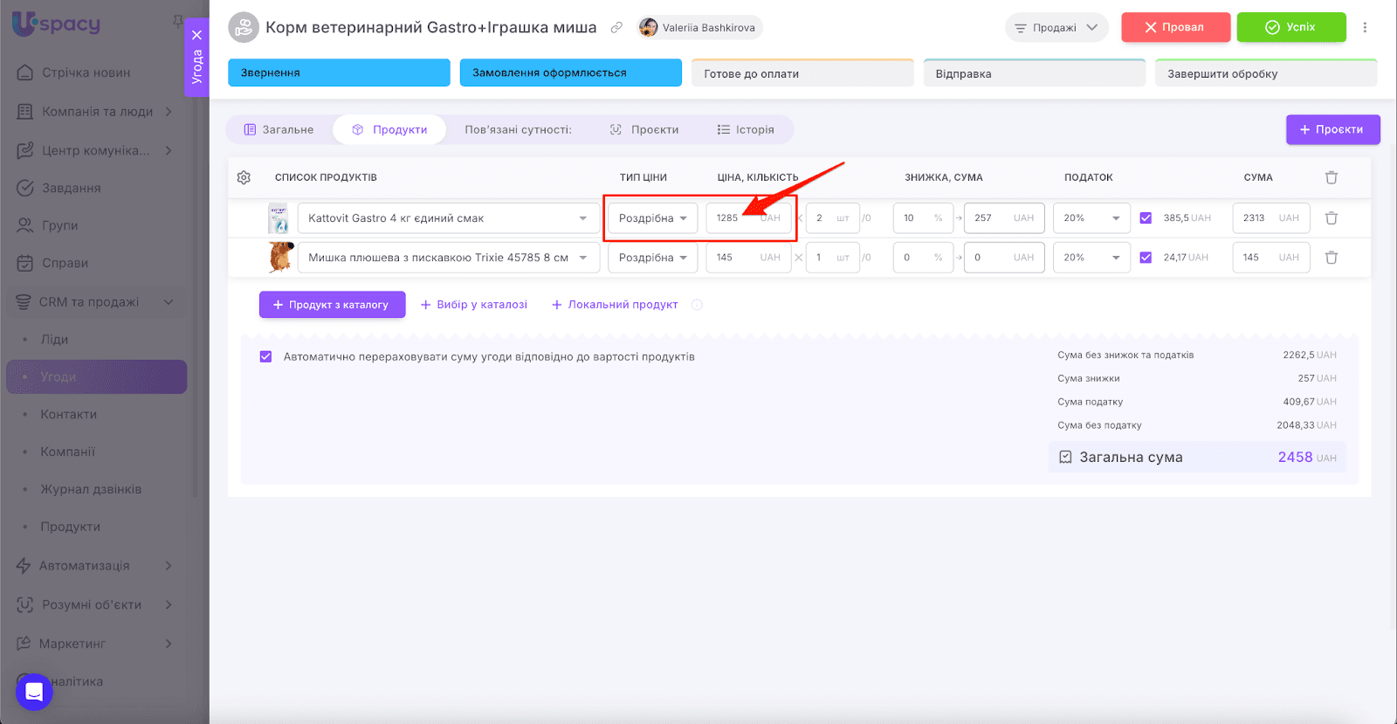Image resolution: width=1397 pixels, height=724 pixels.
Task: Click the info circle near Локальний продукт
Action: tap(697, 305)
